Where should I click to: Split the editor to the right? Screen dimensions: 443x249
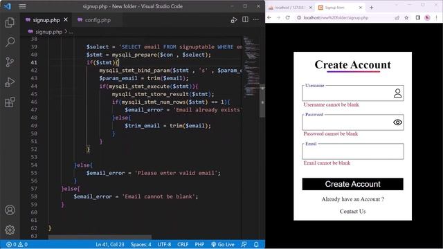tap(245, 19)
